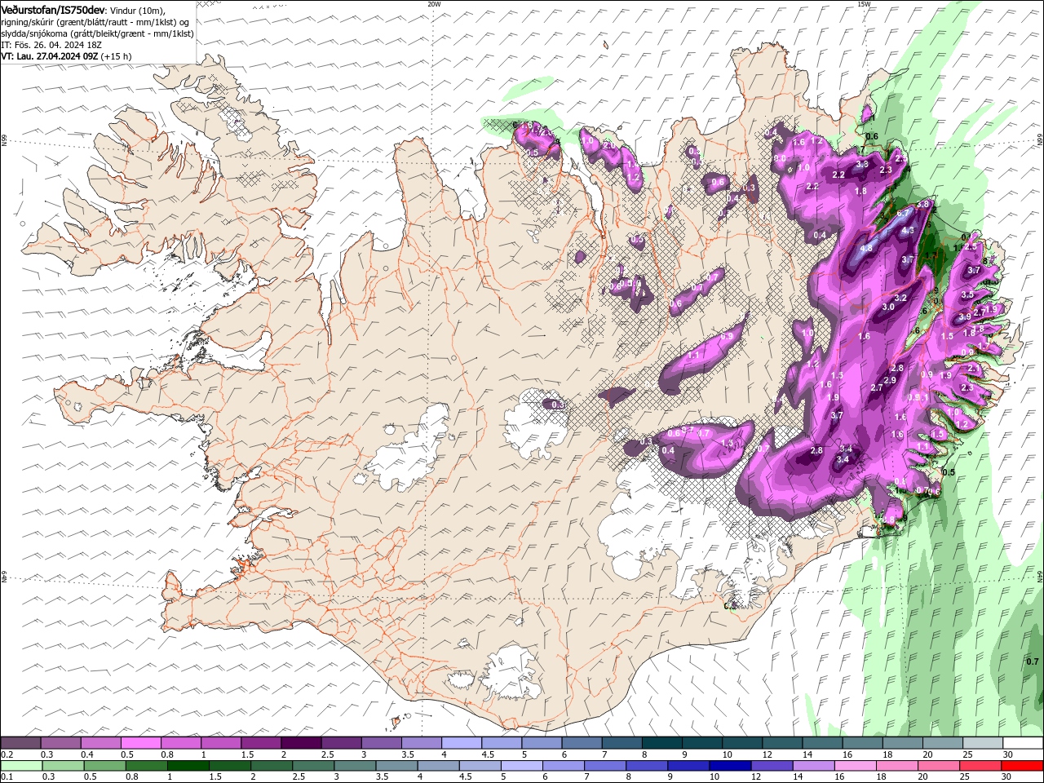Select the pale pink 16 swatch in lower legend

point(856,766)
